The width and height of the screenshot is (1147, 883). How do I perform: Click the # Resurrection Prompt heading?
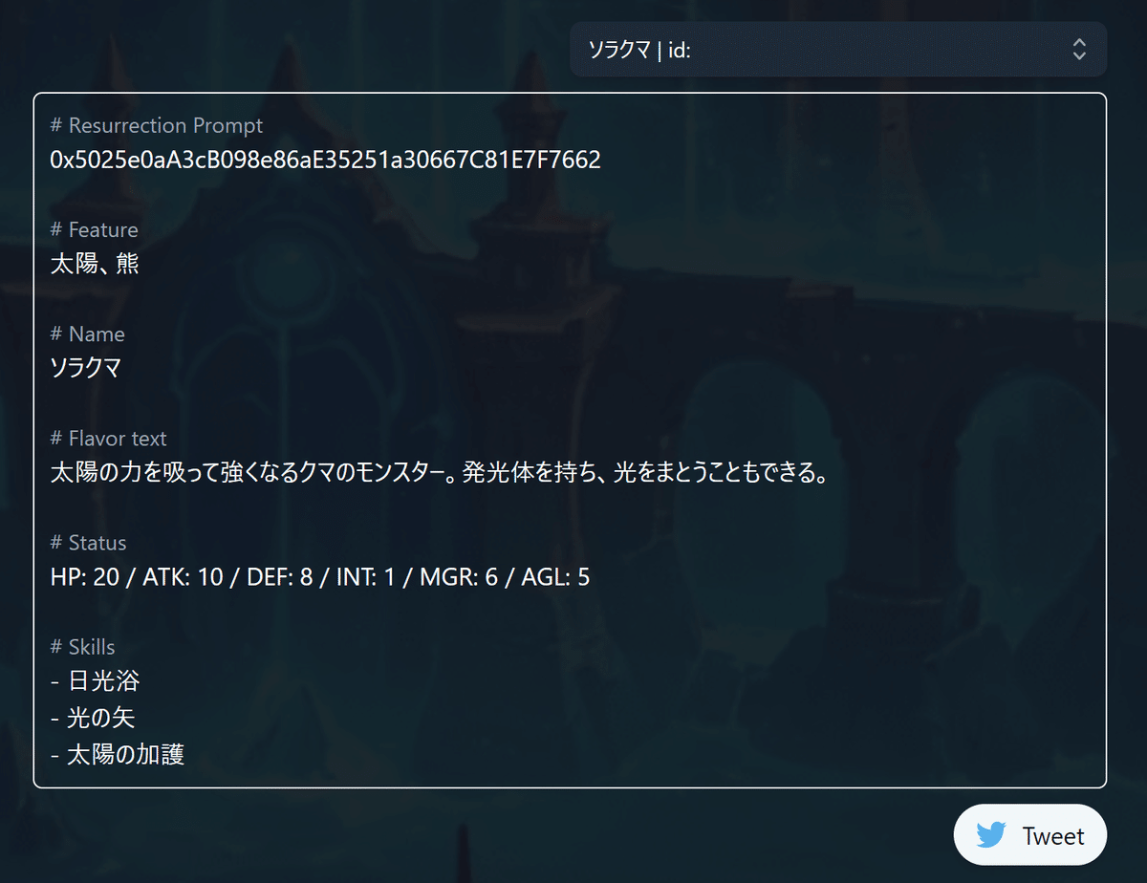coord(156,125)
